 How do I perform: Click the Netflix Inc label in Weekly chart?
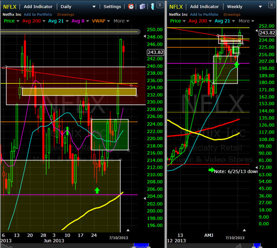178,14
